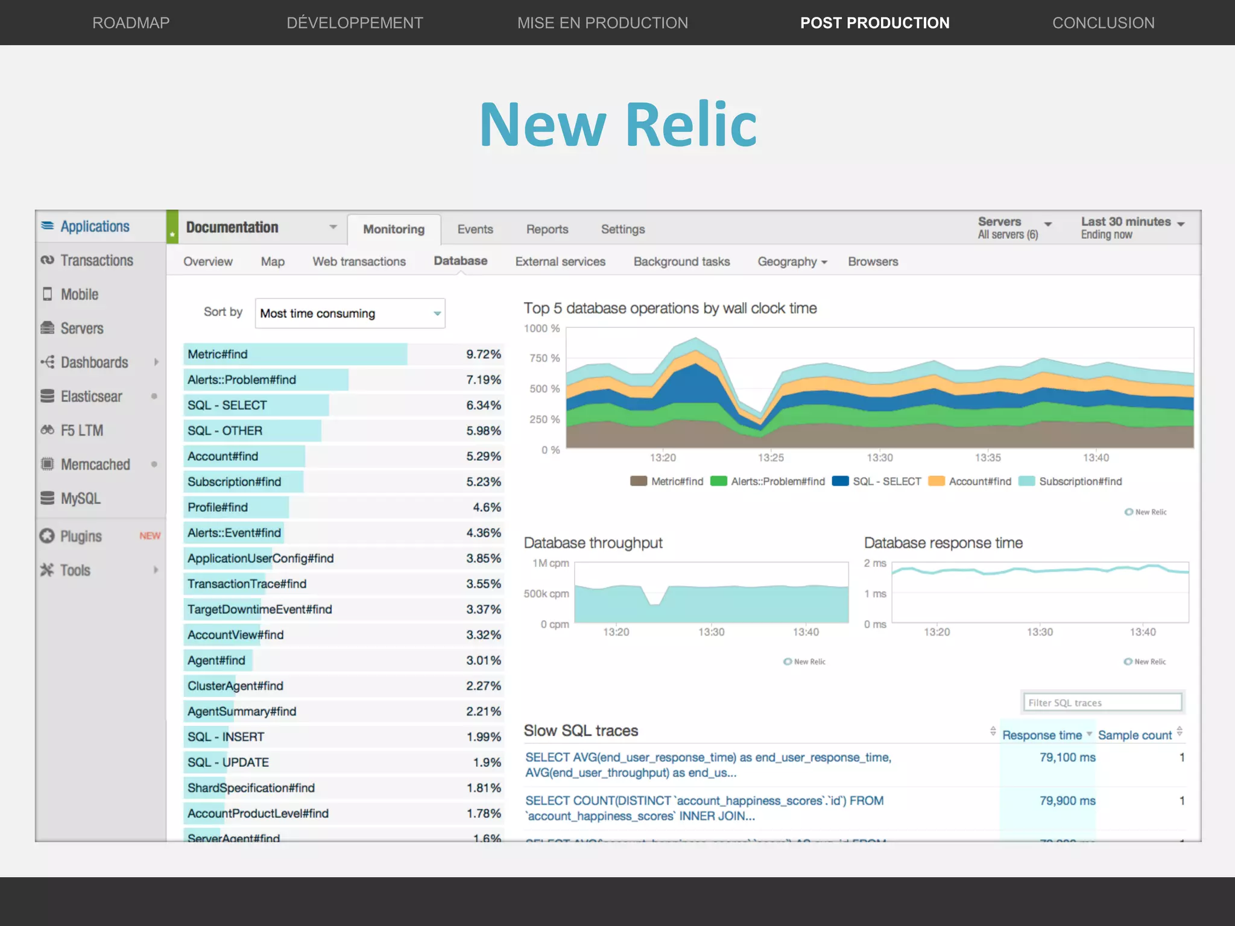Switch to the Reports tab
Viewport: 1235px width, 926px height.
click(x=547, y=229)
